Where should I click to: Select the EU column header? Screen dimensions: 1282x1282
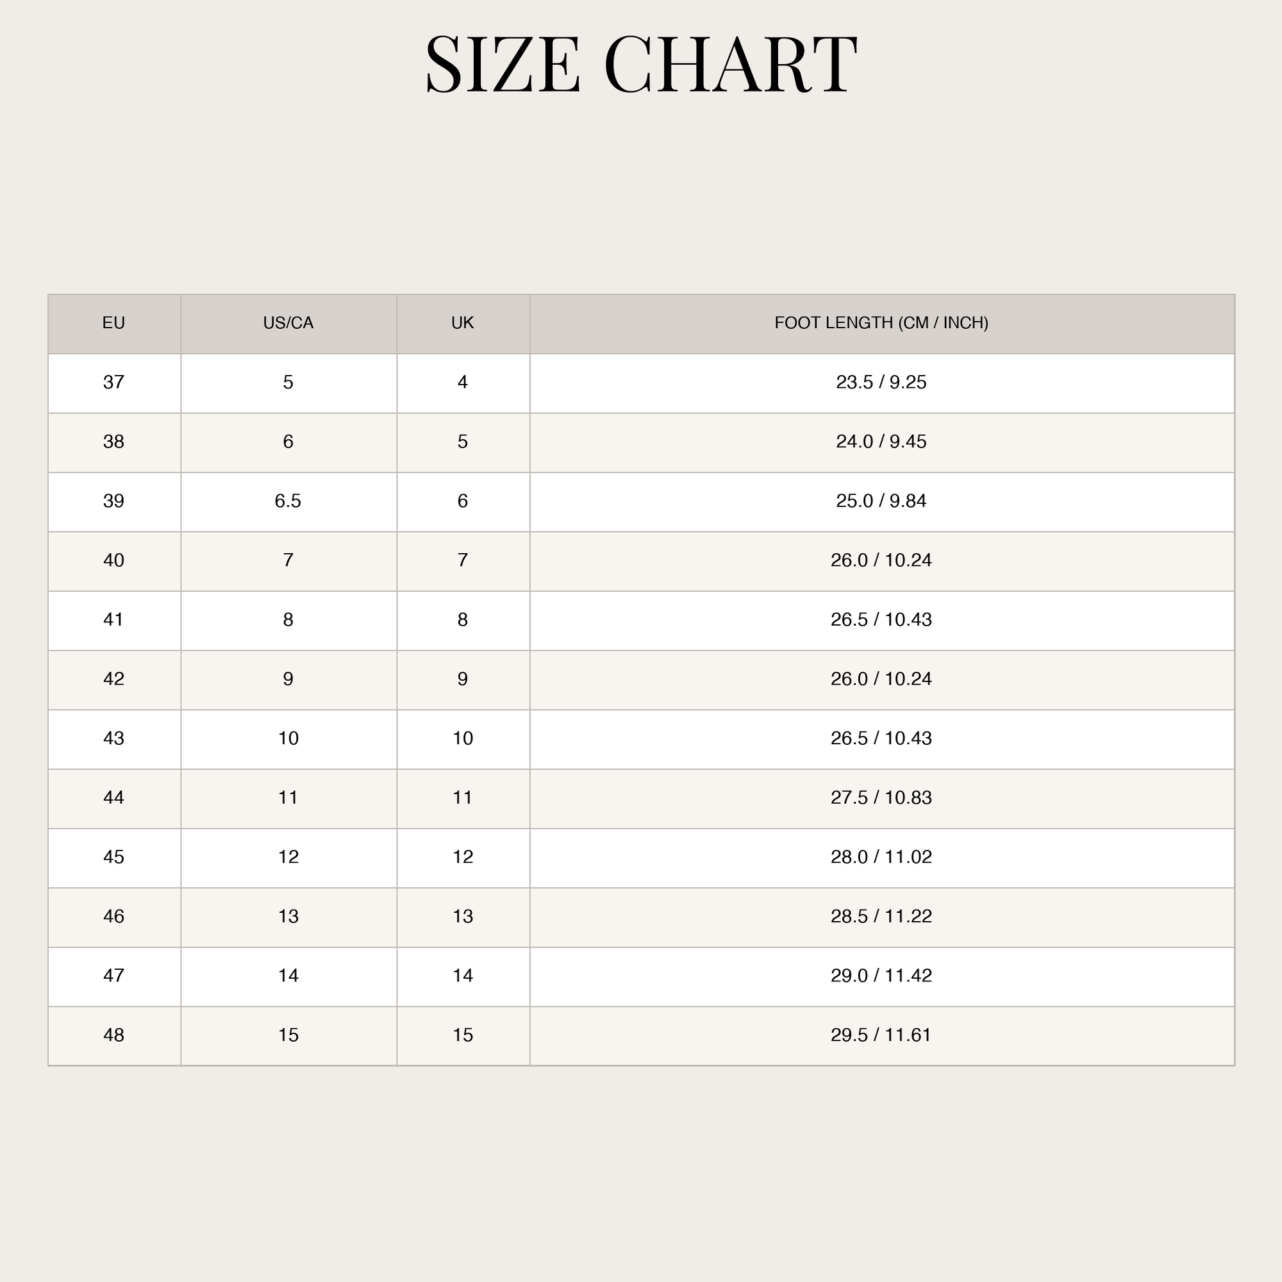pyautogui.click(x=114, y=324)
